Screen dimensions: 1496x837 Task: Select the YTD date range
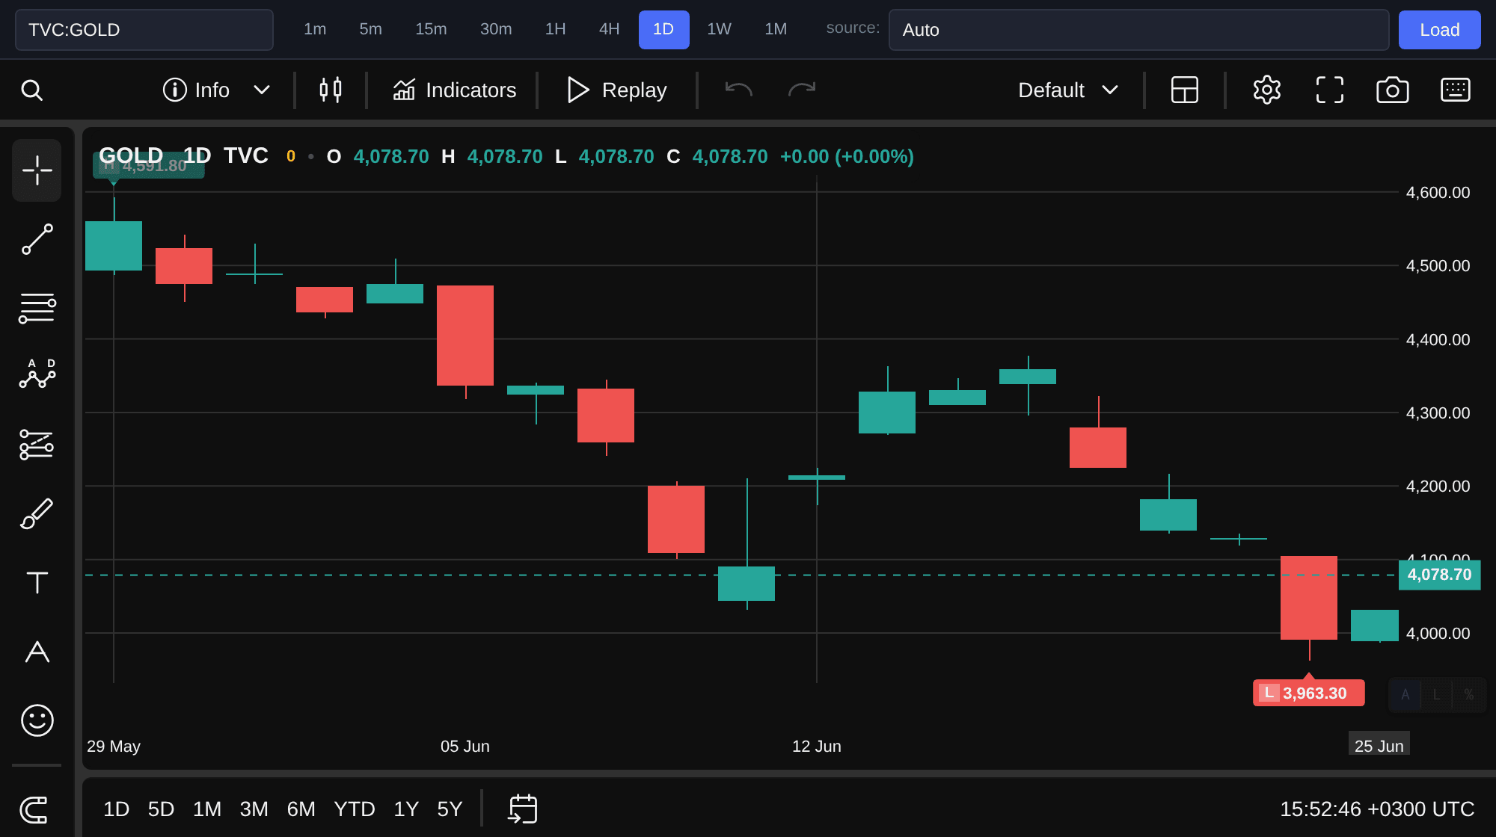(354, 809)
